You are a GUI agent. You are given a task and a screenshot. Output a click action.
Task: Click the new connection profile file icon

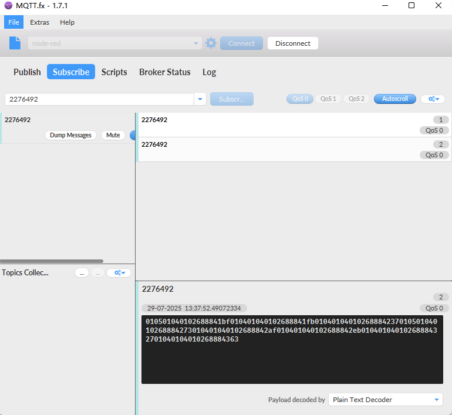click(x=15, y=43)
